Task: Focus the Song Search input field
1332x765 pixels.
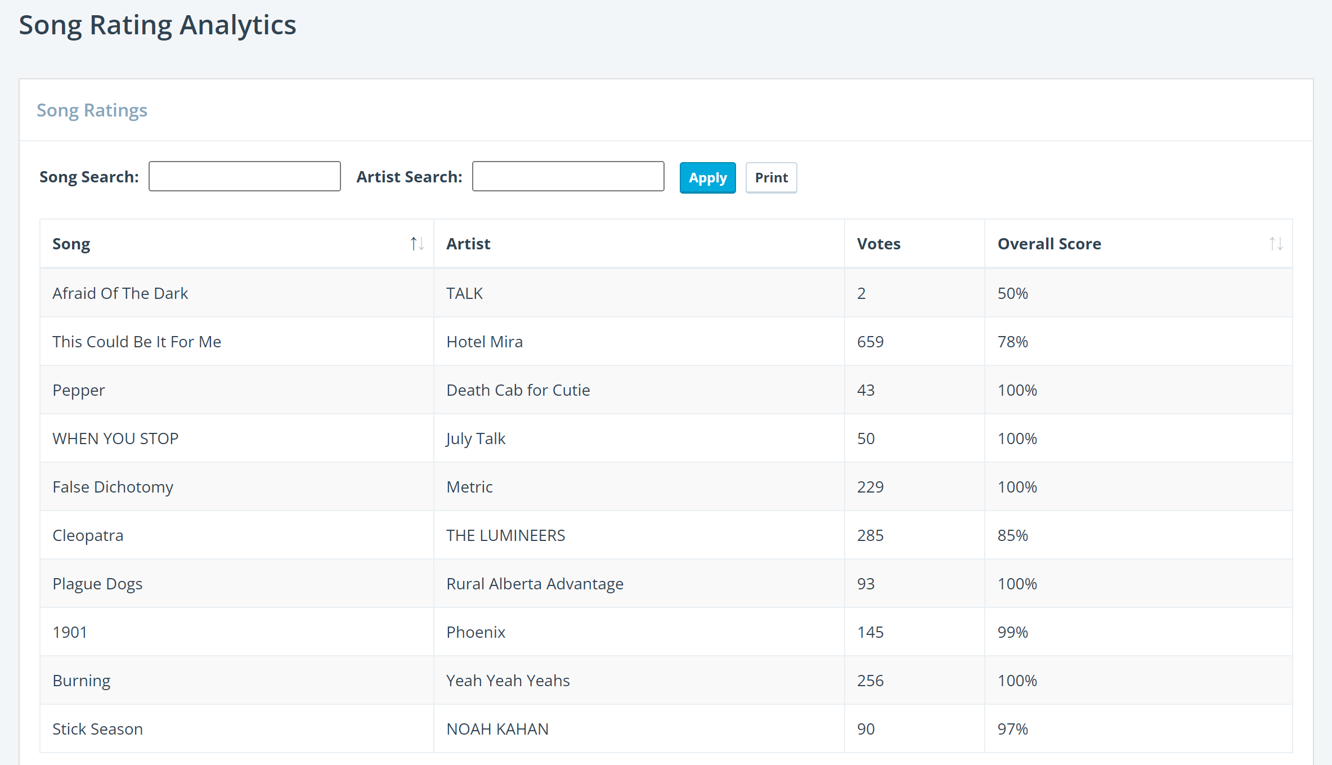Action: (x=245, y=177)
